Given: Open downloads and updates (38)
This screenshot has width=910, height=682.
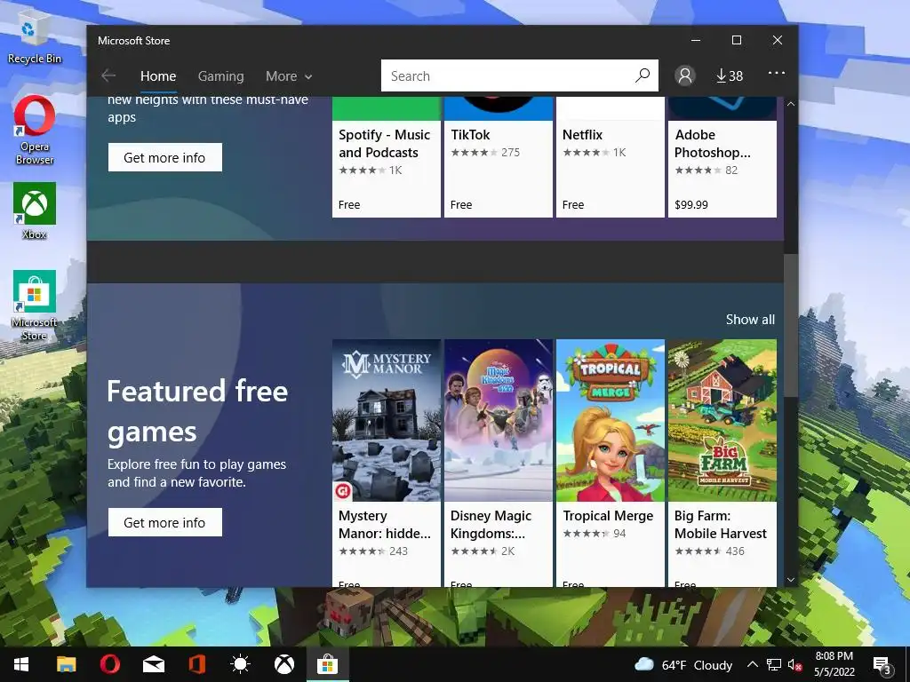Looking at the screenshot, I should pos(729,76).
